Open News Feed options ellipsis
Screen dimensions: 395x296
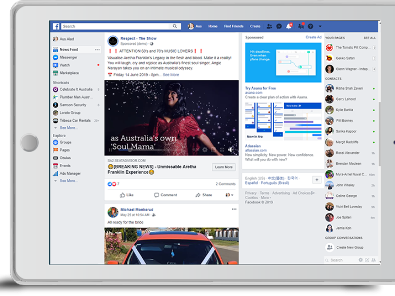coord(97,50)
